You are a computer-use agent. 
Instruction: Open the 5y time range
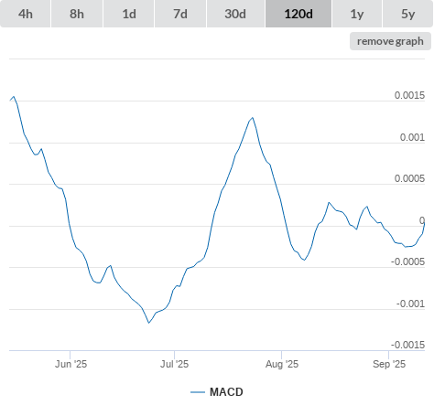[407, 14]
